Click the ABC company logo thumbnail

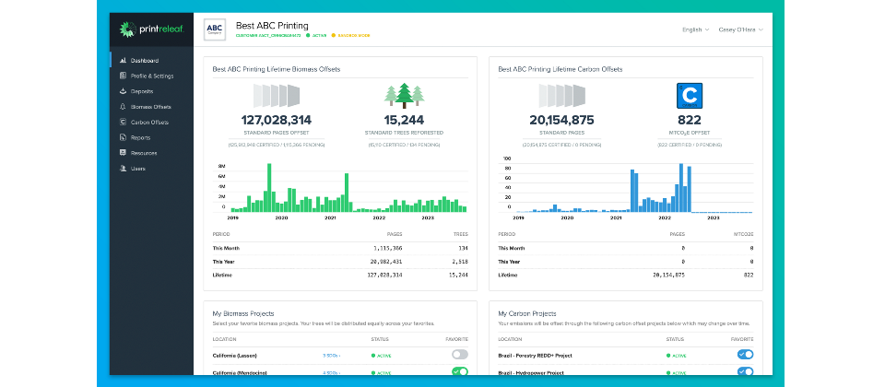click(x=214, y=29)
